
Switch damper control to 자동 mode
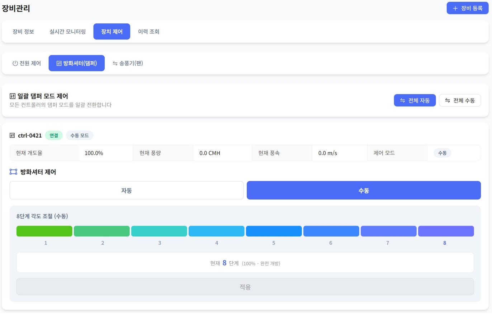coord(127,190)
